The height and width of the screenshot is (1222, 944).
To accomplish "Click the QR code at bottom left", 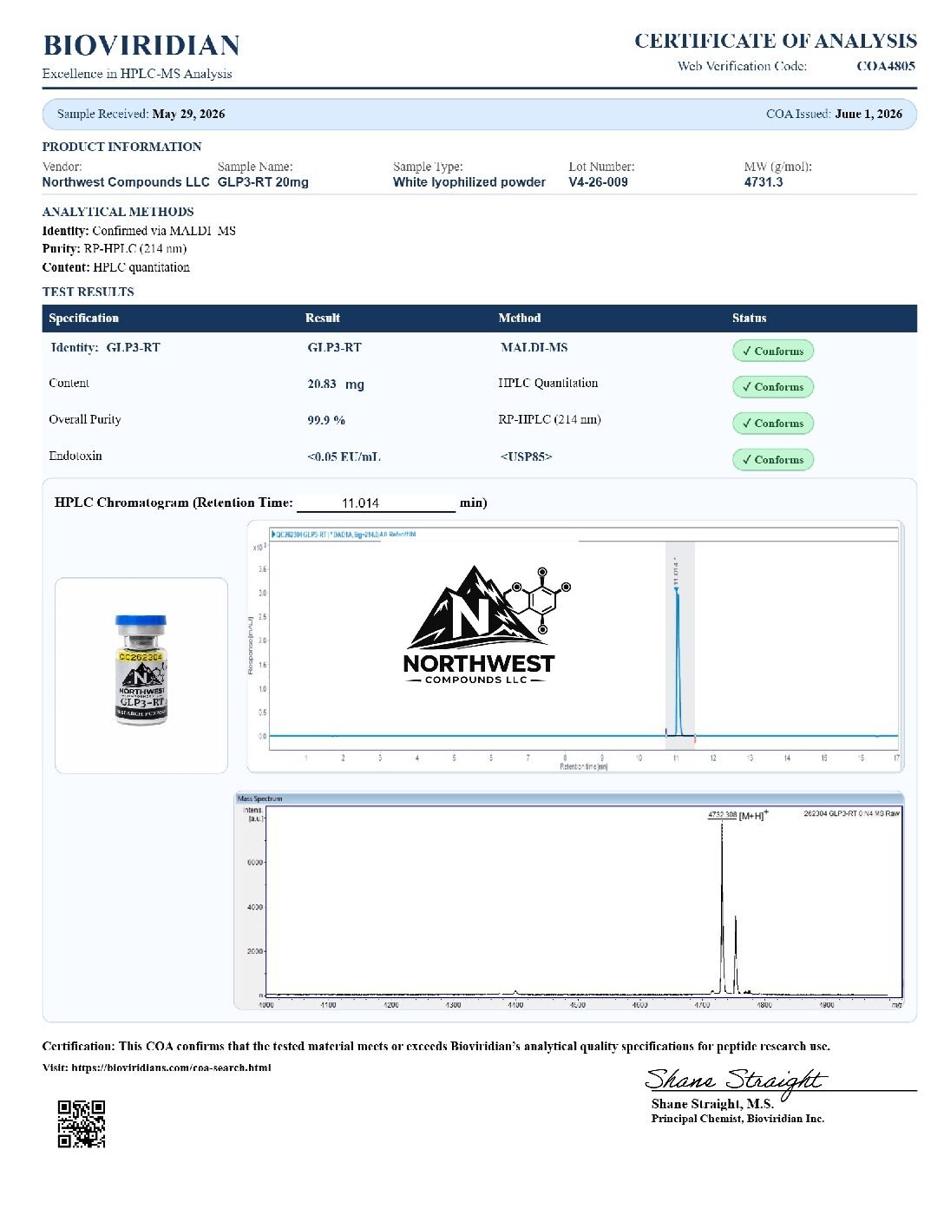I will (x=82, y=1124).
